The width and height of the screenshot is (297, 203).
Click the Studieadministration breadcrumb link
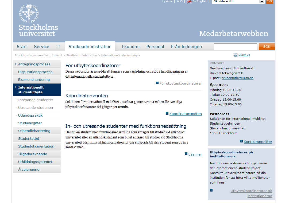(82, 55)
